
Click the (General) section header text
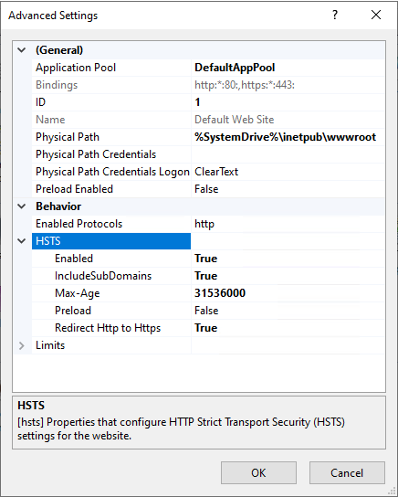pos(59,50)
